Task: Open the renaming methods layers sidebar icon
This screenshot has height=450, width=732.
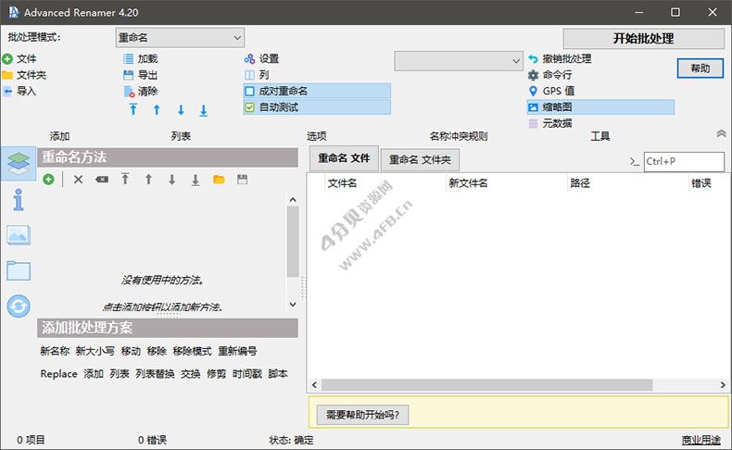Action: [19, 163]
